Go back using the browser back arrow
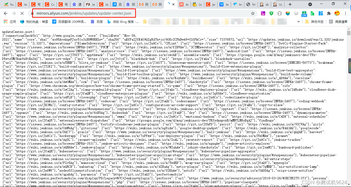 (x=6, y=13)
